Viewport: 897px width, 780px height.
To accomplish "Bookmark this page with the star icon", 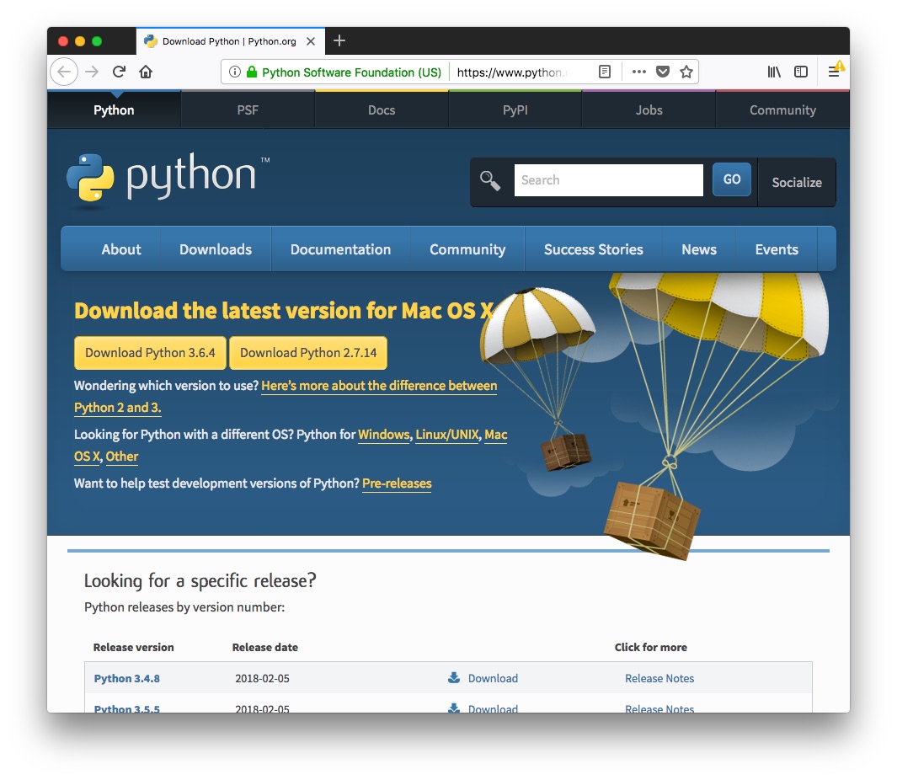I will [x=686, y=72].
